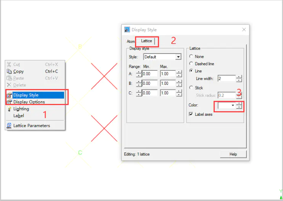Click the Range A maximum input field
Screen dimensions: 283x201
[168, 74]
